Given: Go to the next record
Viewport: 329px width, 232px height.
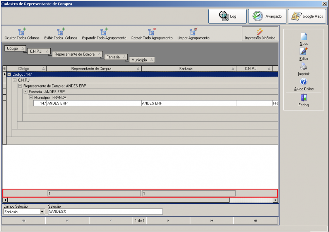Looking at the screenshot, I should point(168,220).
